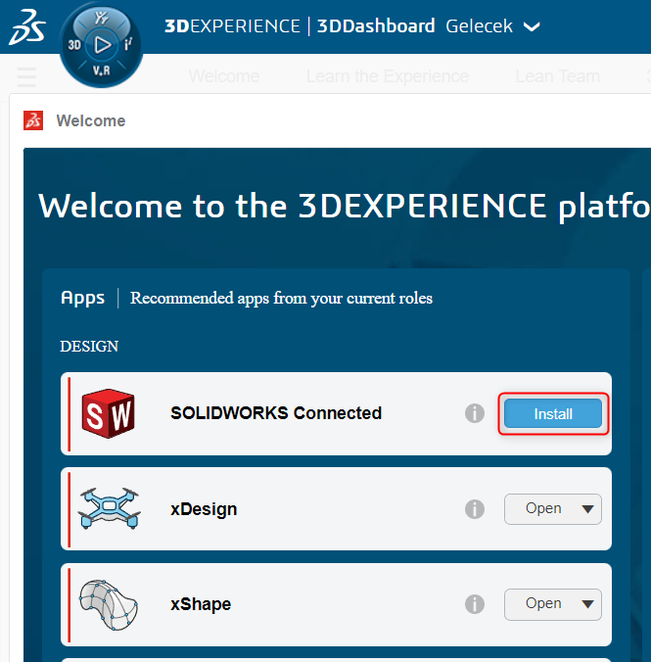Show info for SOLIDWORKS Connected
This screenshot has width=651, height=662.
pyautogui.click(x=475, y=413)
